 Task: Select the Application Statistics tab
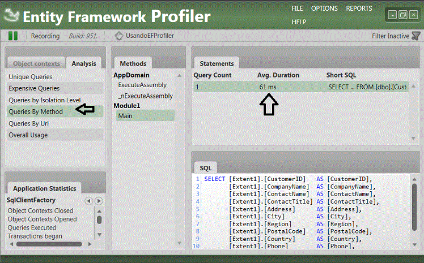[x=45, y=188]
